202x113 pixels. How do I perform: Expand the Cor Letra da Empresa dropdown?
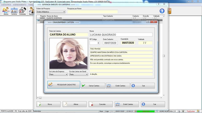click(x=58, y=74)
